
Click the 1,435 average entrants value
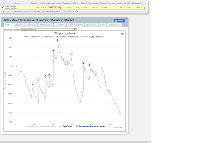pos(105,7)
